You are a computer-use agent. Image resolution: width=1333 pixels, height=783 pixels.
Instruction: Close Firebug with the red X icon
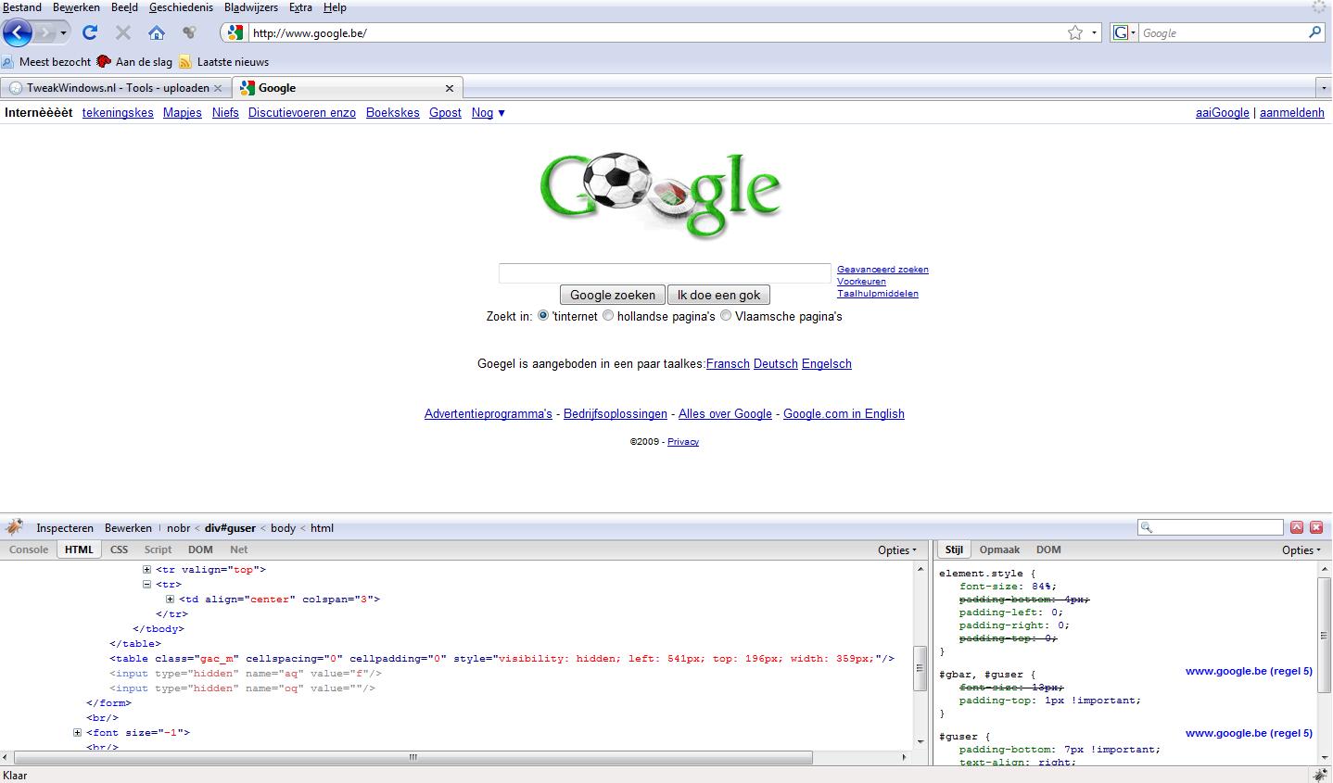coord(1316,527)
